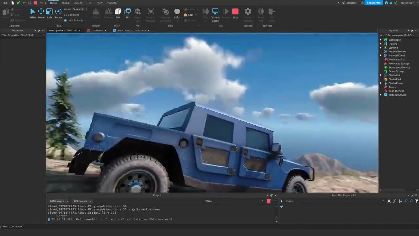Select the GTA 6 viewport tab

[63, 30]
